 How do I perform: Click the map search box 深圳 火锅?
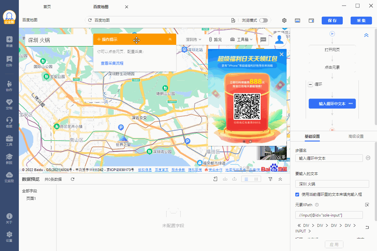59,40
